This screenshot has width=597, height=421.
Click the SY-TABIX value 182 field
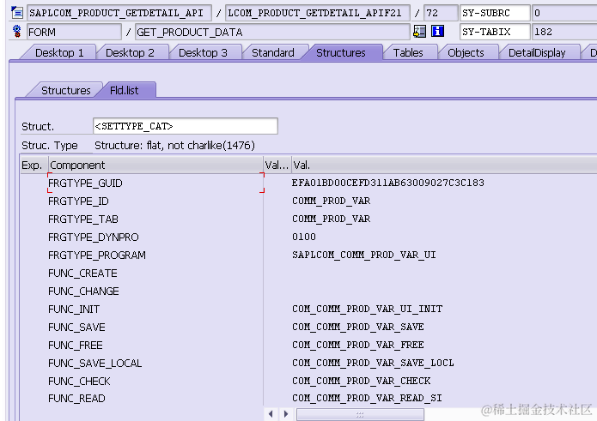[564, 32]
